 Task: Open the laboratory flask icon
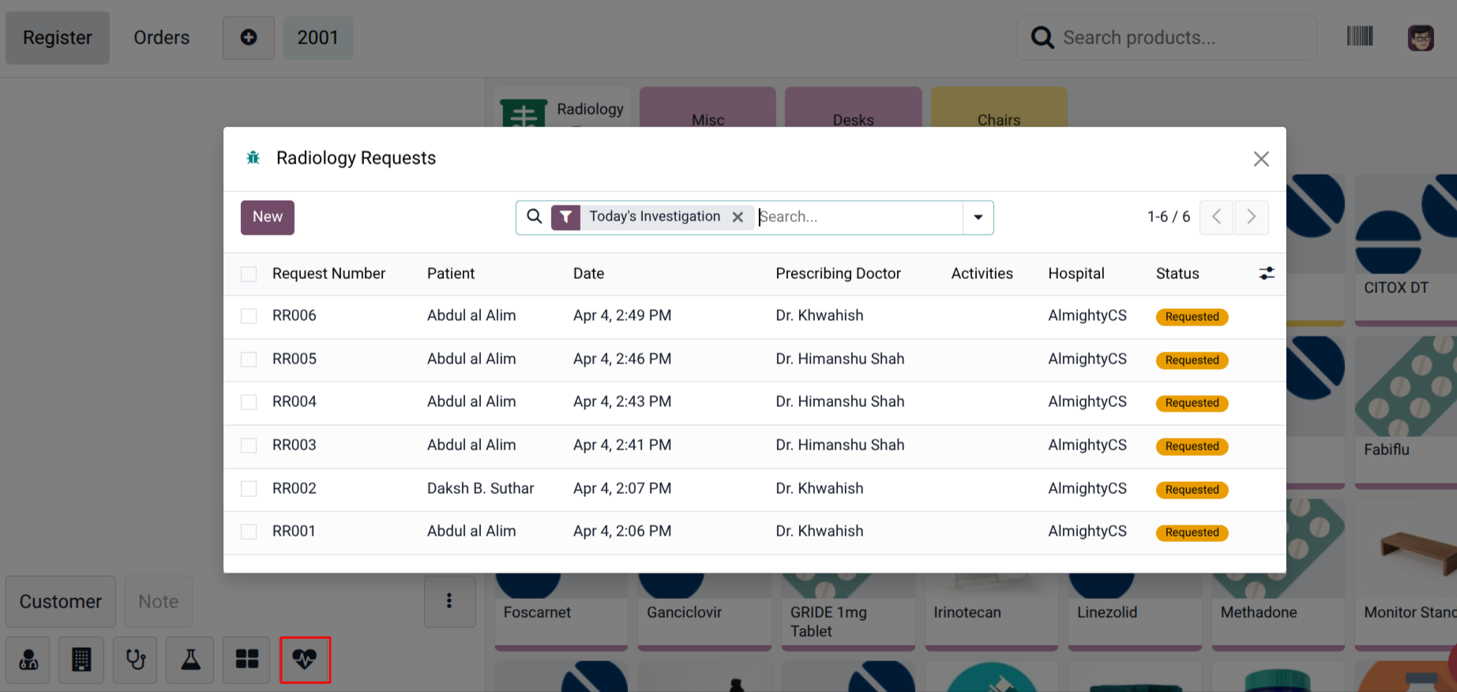[190, 660]
